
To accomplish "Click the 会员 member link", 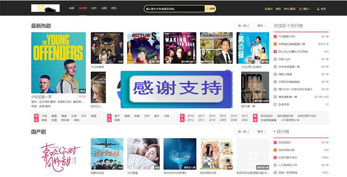I will [x=321, y=9].
